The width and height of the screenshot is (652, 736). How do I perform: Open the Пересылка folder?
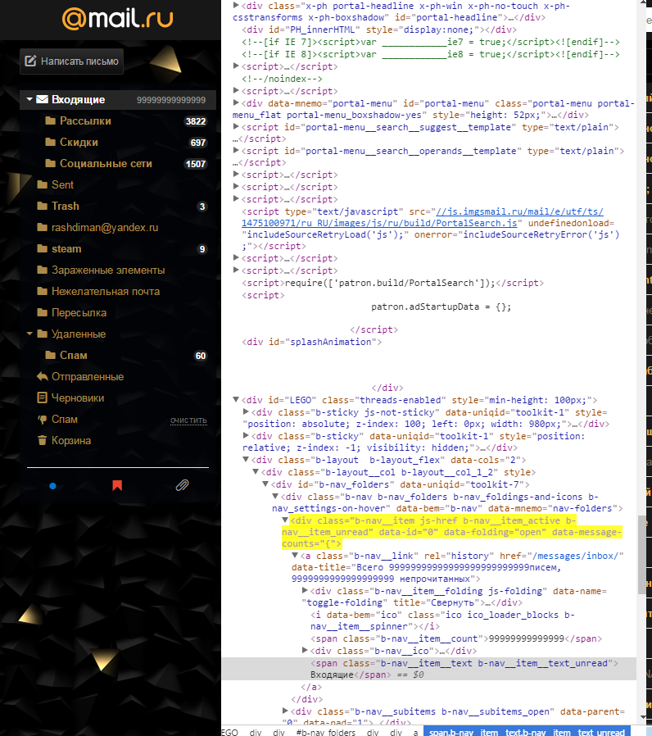[79, 312]
